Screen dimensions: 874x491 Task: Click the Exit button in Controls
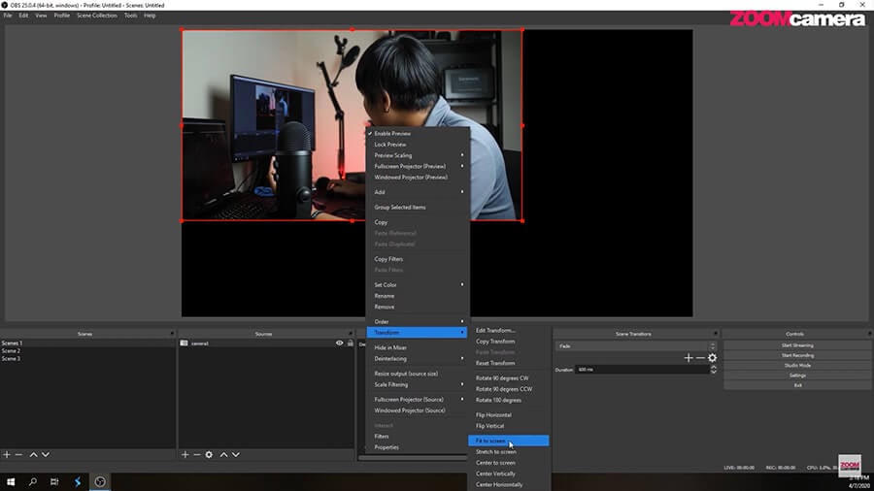[797, 385]
